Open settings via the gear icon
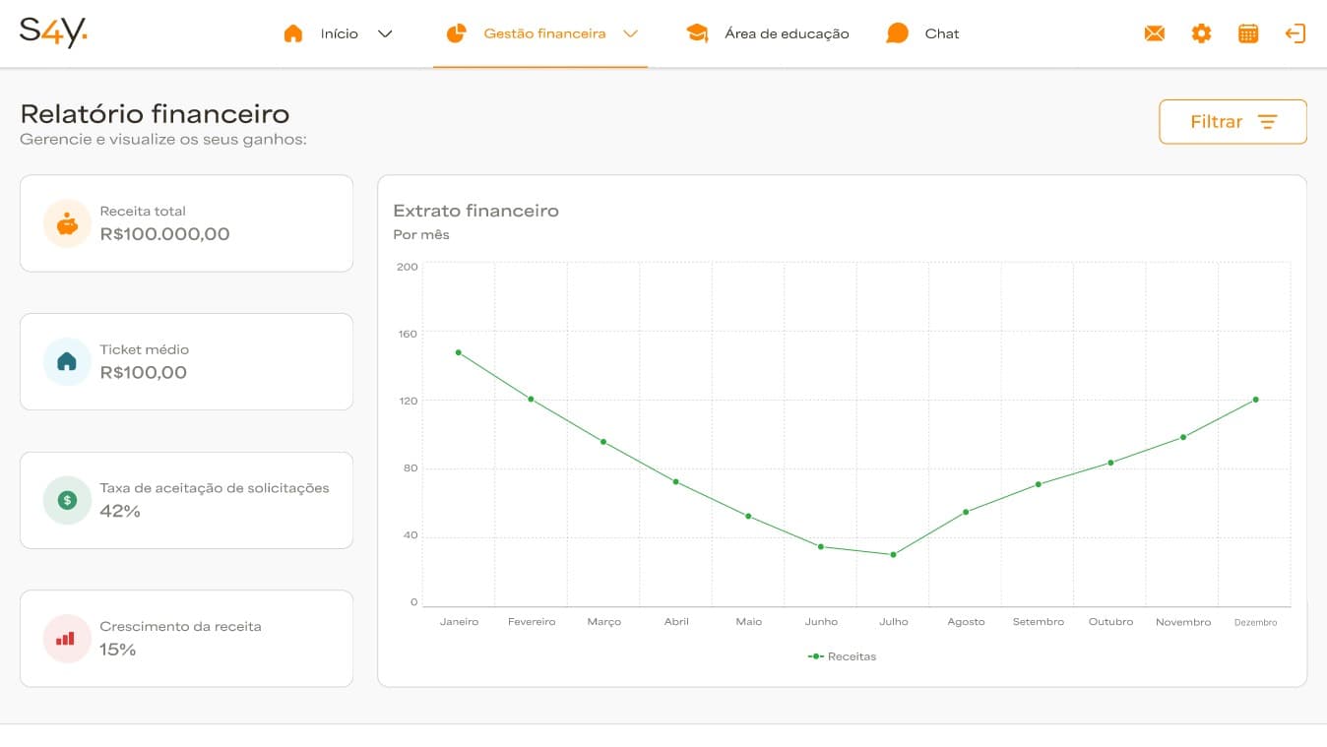The image size is (1327, 747). click(1201, 33)
